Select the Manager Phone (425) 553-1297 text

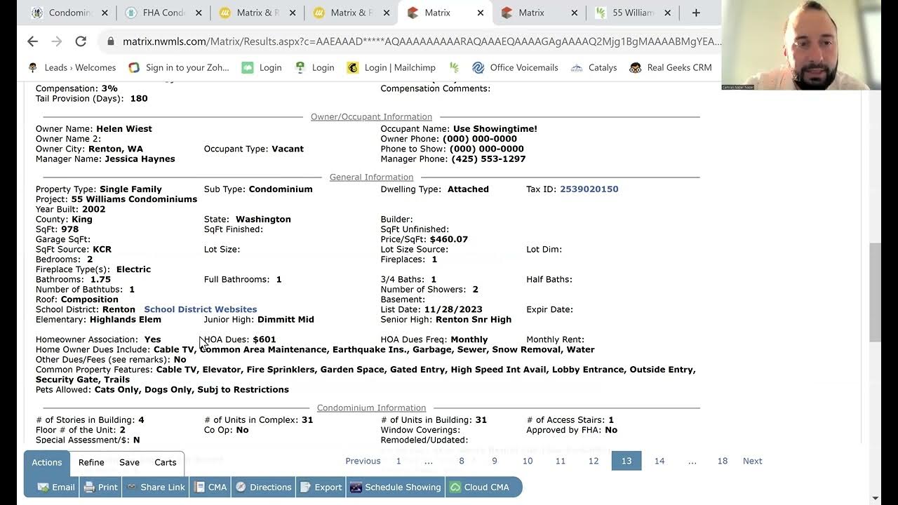[488, 159]
